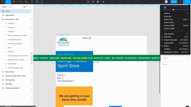The width and height of the screenshot is (191, 107).
Task: Add an effect with Effects plus
Action: (x=188, y=58)
